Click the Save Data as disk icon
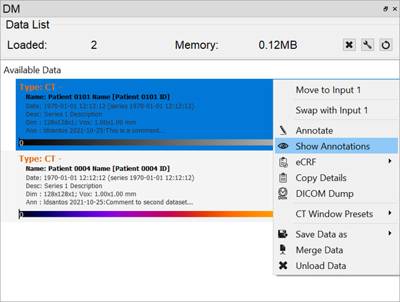Viewport: 400px width, 302px height. [283, 234]
